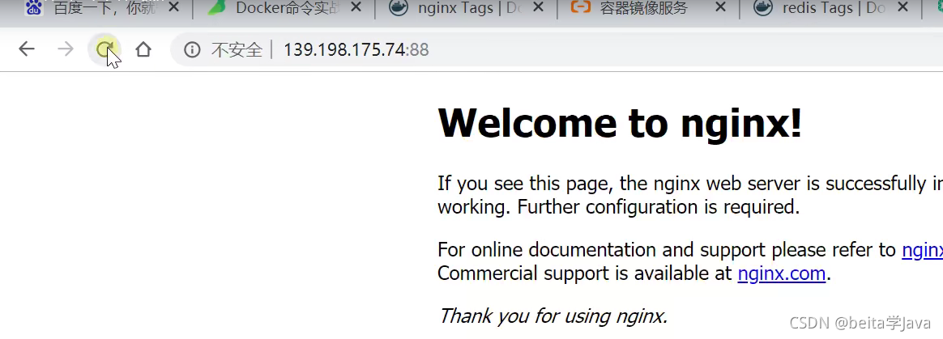943x339 pixels.
Task: Click the 不安全 security label
Action: [237, 50]
